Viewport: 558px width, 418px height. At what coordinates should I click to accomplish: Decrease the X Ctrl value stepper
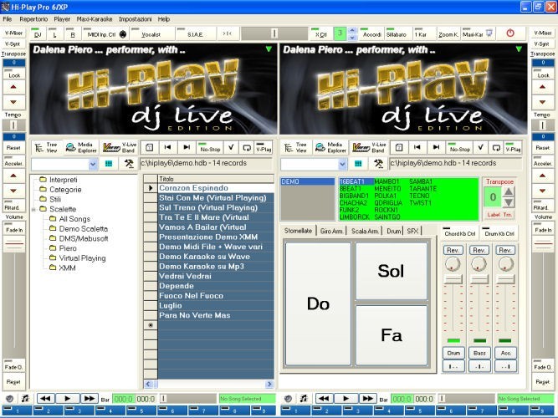pos(352,37)
